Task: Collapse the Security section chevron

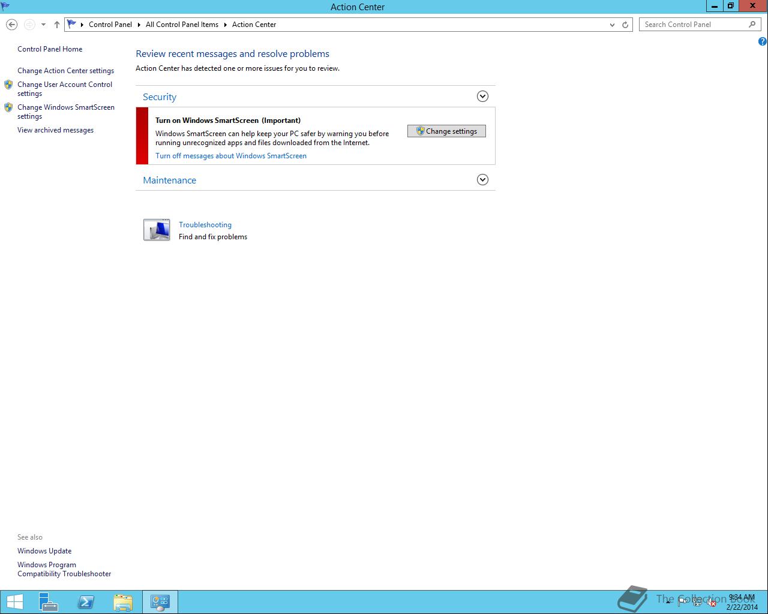Action: point(482,97)
